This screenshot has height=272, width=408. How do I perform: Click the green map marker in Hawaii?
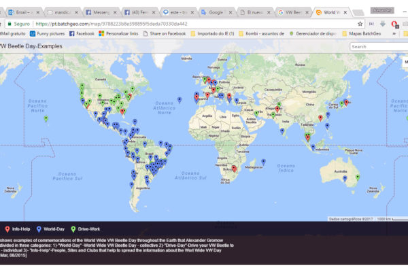click(46, 118)
